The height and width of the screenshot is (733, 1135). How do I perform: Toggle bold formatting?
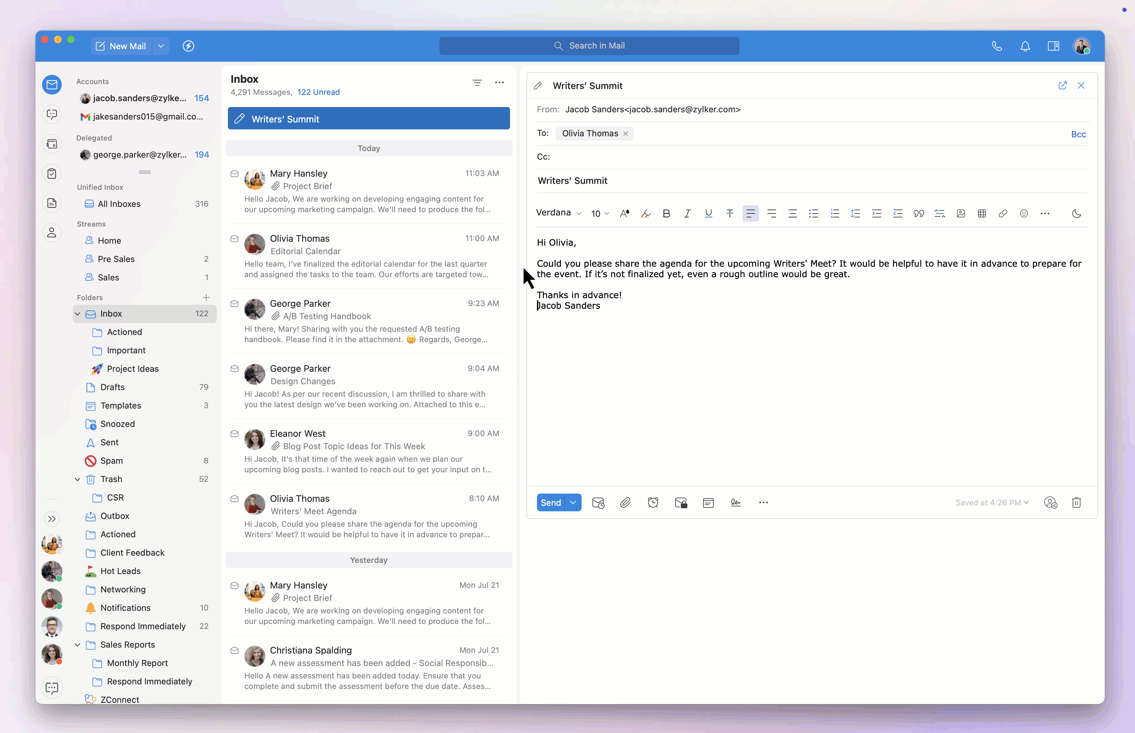[x=666, y=214]
